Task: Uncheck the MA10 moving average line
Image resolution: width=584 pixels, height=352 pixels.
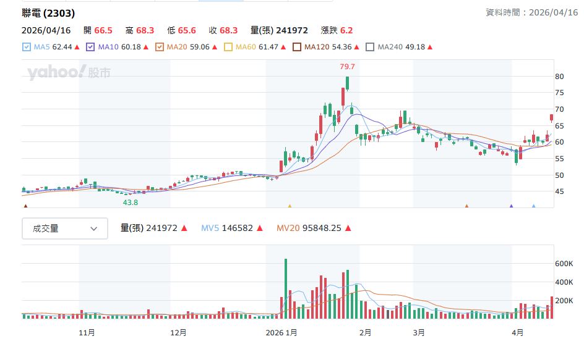Action: [91, 46]
